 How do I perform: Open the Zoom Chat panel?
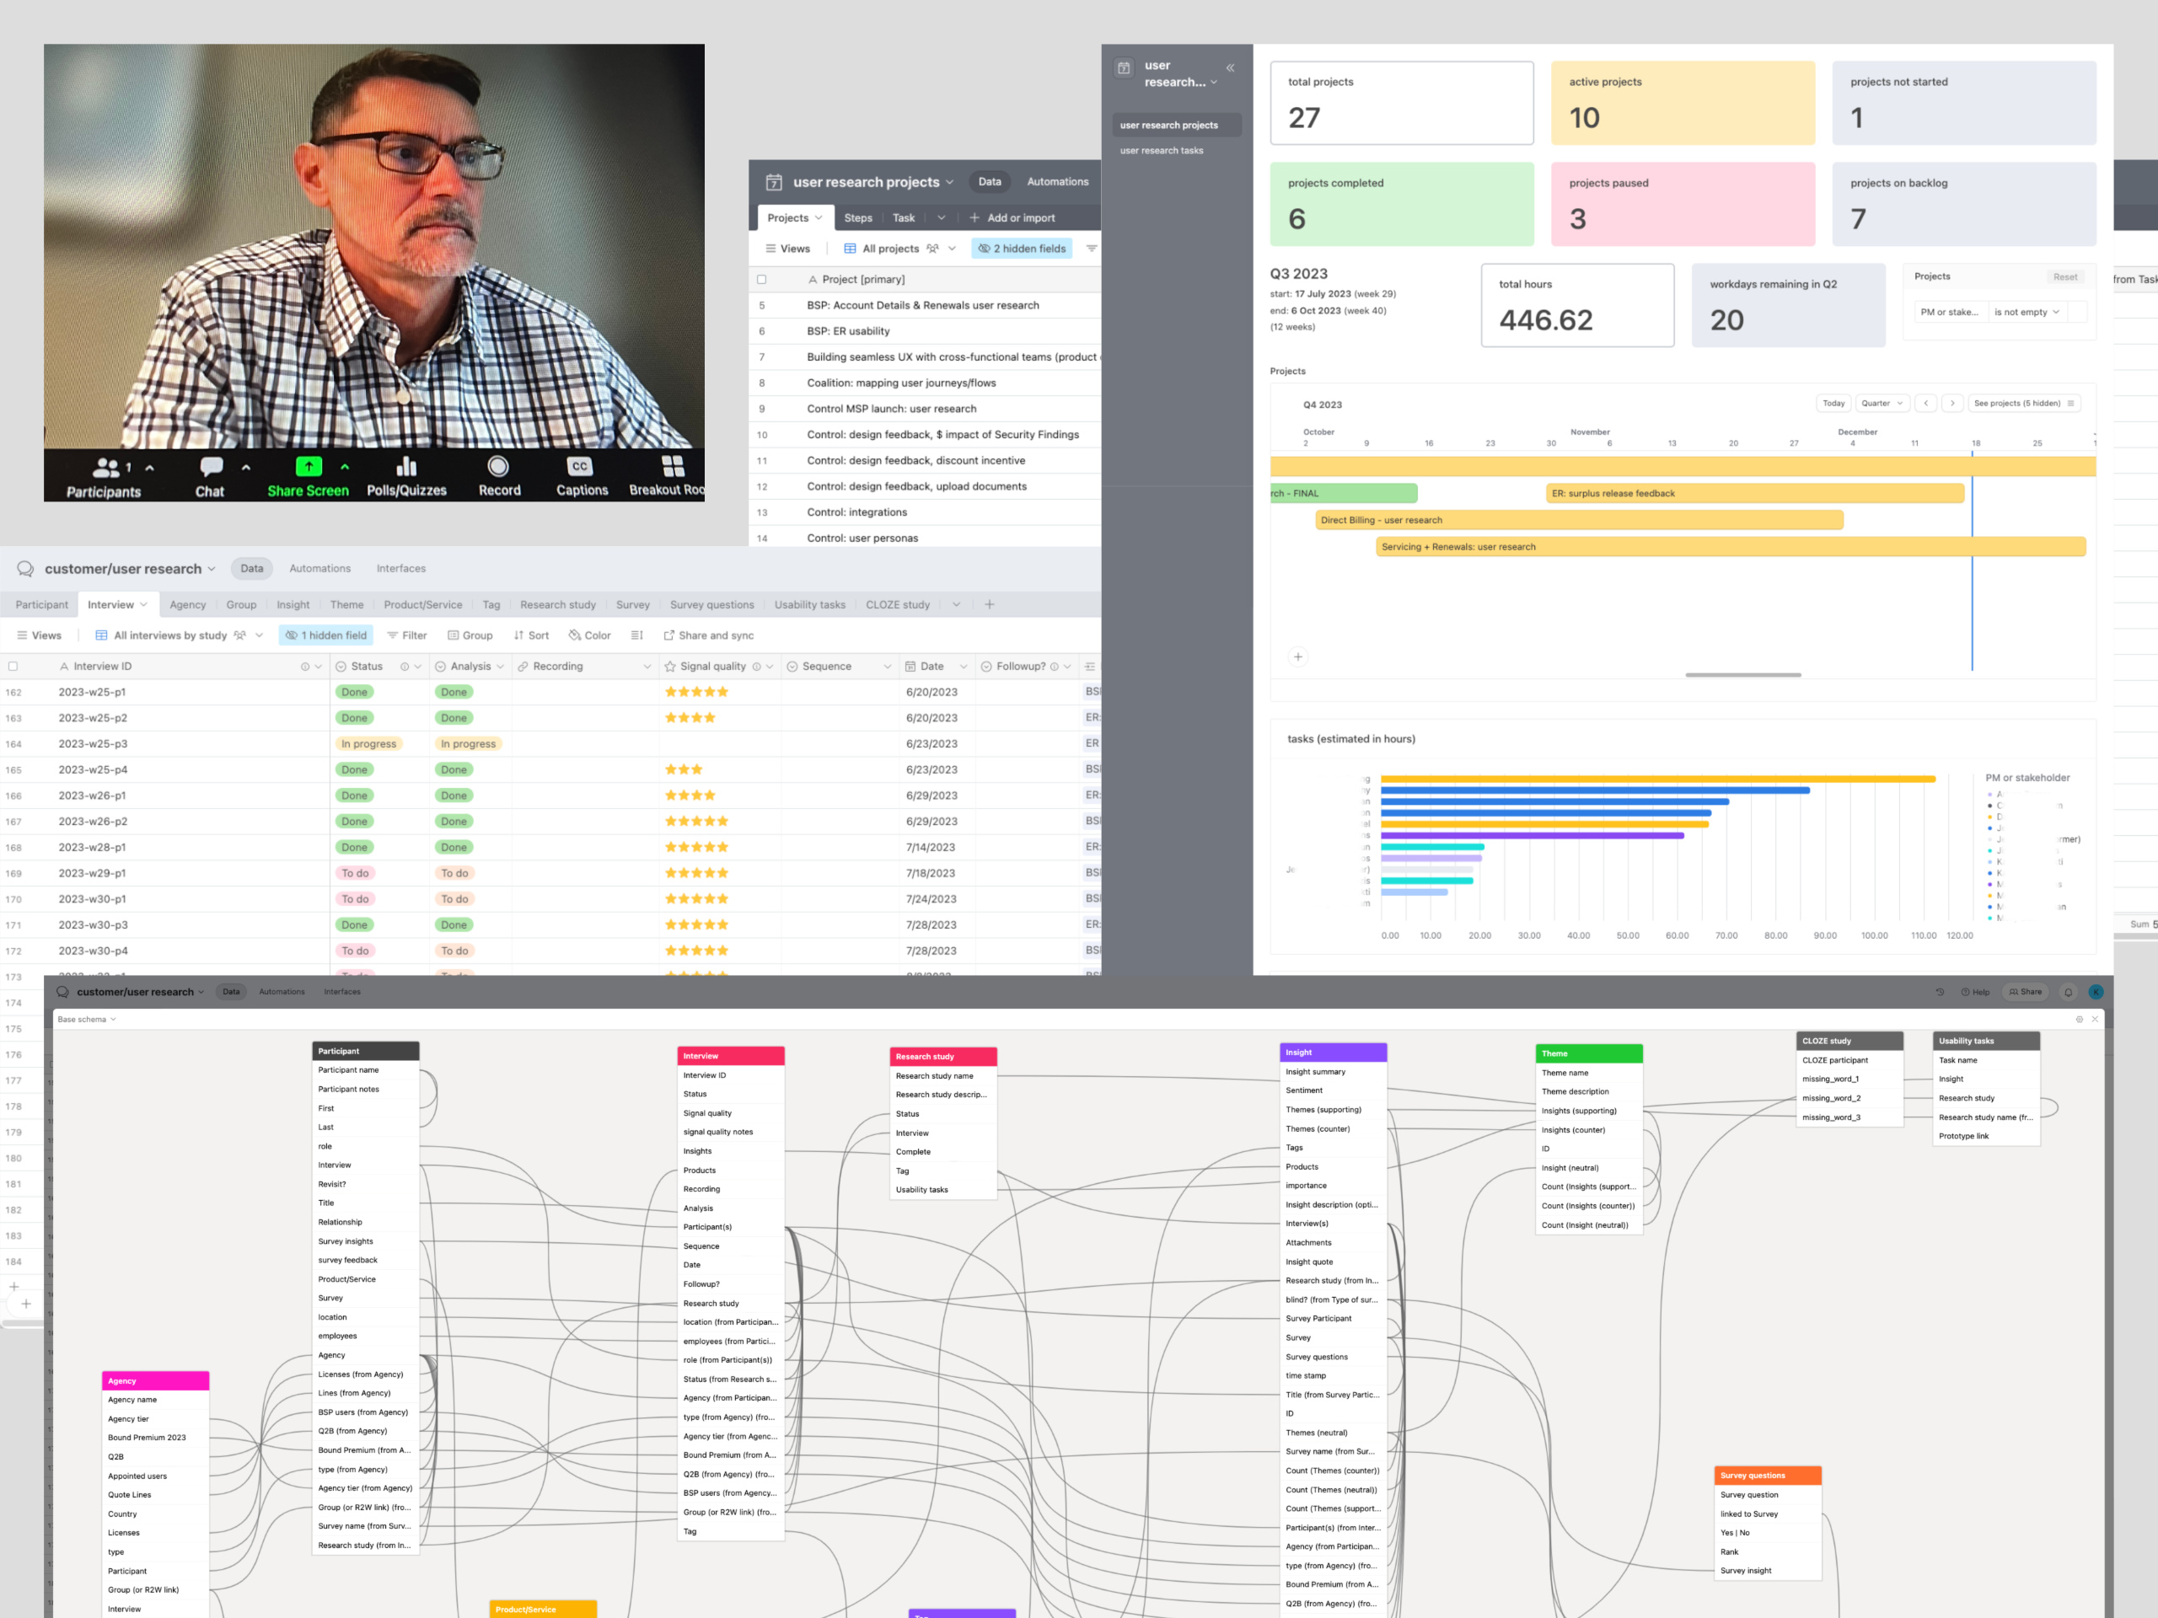point(209,476)
